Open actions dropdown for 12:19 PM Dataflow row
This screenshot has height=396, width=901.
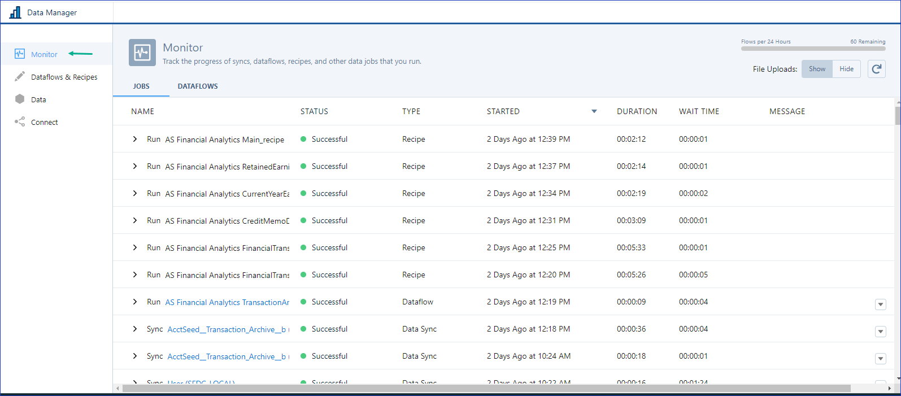click(880, 304)
